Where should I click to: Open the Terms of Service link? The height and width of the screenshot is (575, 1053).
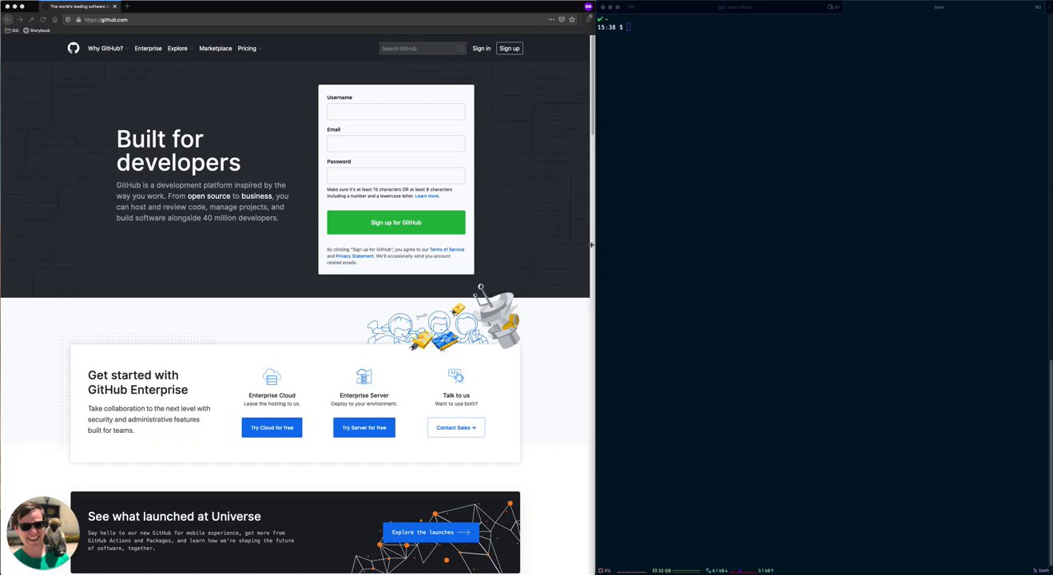[447, 249]
